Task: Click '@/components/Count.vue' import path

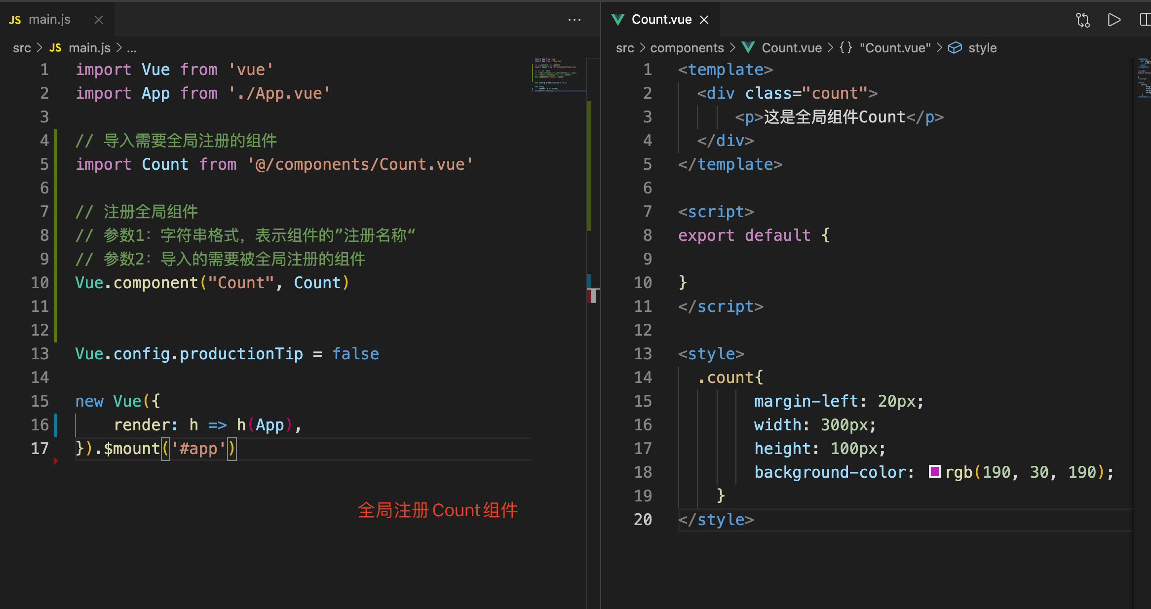Action: click(x=360, y=164)
